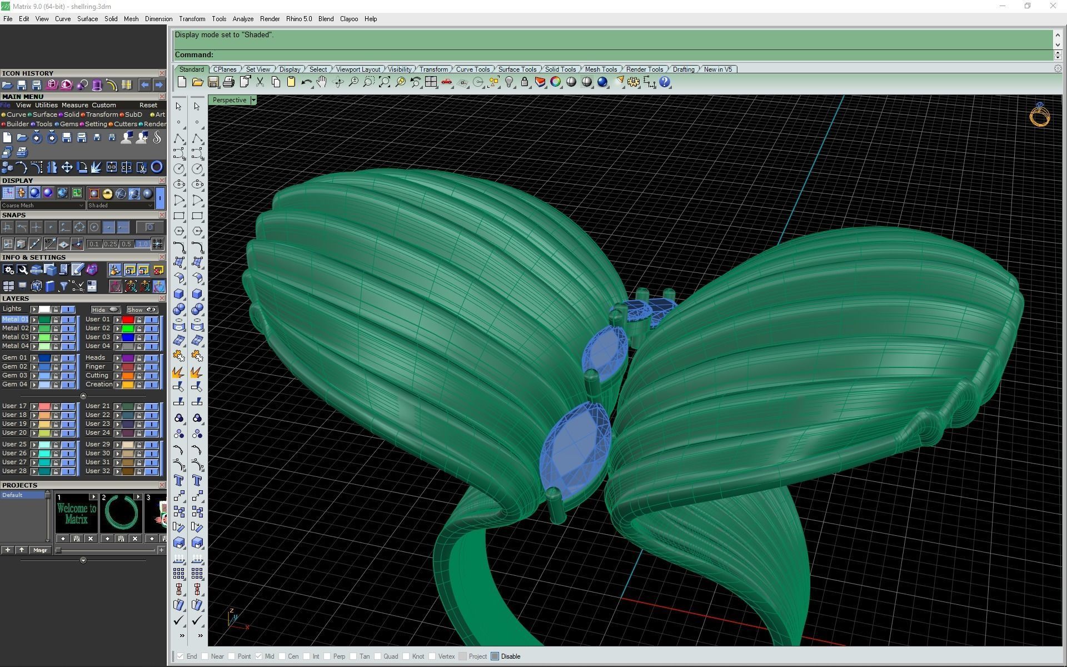
Task: Click the red color swatch of User 01 layer
Action: 128,320
